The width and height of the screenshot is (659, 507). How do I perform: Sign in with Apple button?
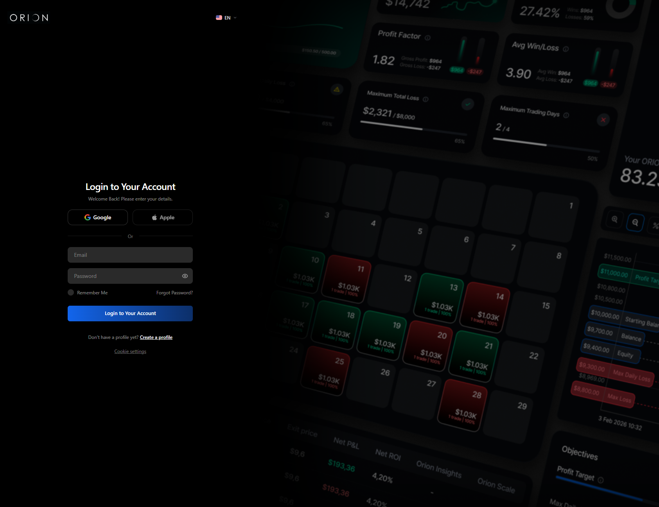(x=163, y=217)
